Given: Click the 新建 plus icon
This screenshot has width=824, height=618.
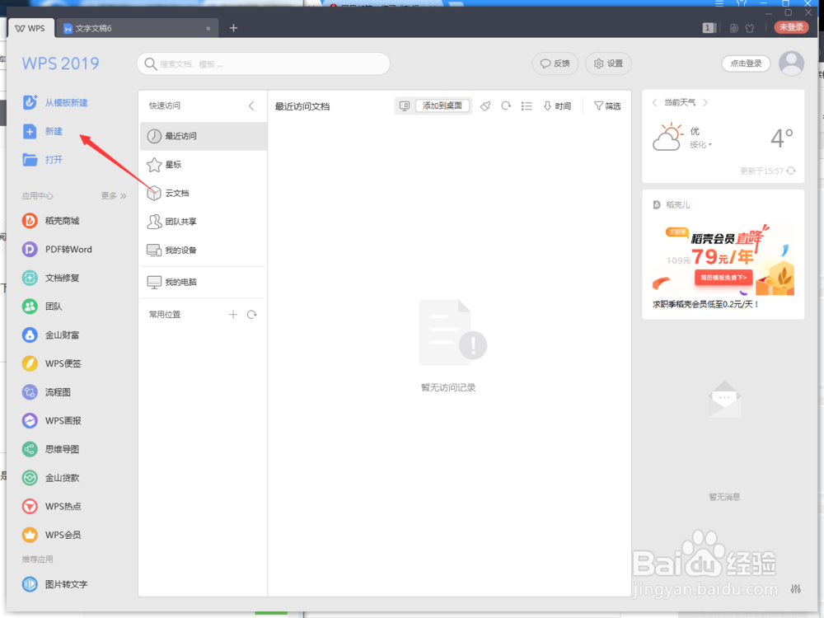Looking at the screenshot, I should coord(30,131).
